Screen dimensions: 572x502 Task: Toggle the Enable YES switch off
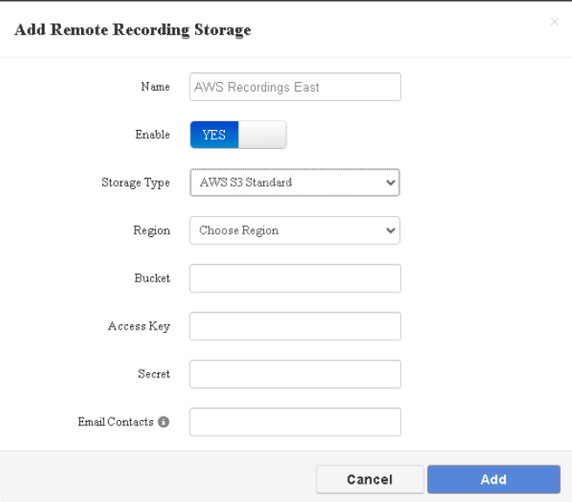(238, 135)
